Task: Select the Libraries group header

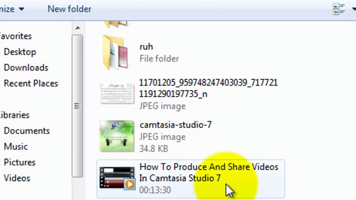Action: coord(14,115)
